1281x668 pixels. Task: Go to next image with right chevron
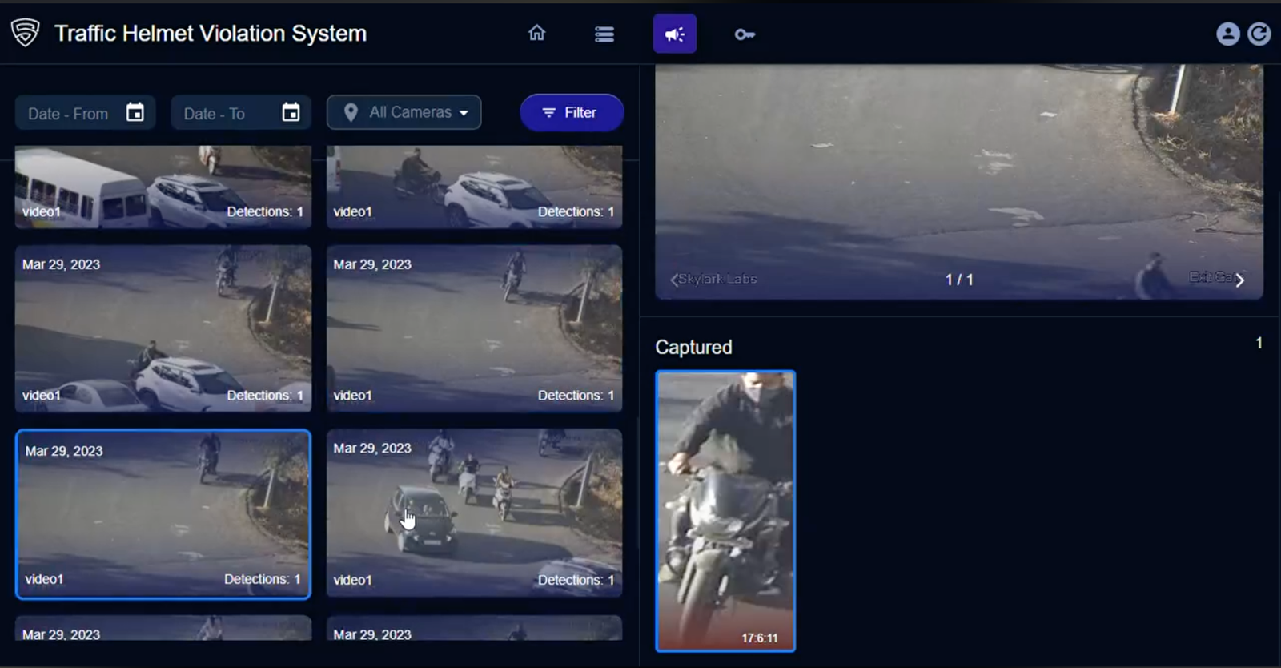1239,280
